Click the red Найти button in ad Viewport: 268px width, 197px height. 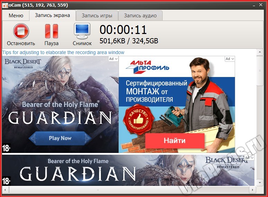(175, 140)
